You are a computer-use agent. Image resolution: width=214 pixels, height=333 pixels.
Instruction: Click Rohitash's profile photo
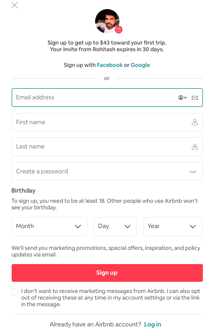tap(107, 21)
